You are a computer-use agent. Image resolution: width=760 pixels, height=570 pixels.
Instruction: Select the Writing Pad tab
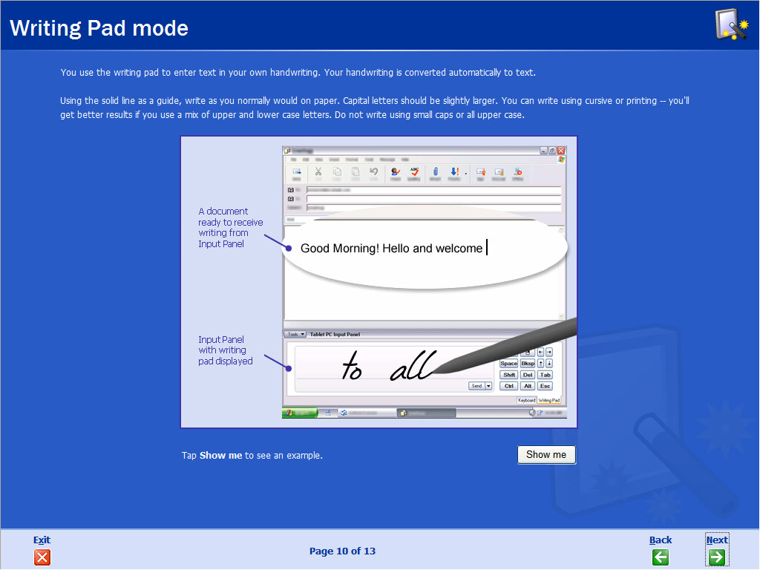(x=550, y=399)
